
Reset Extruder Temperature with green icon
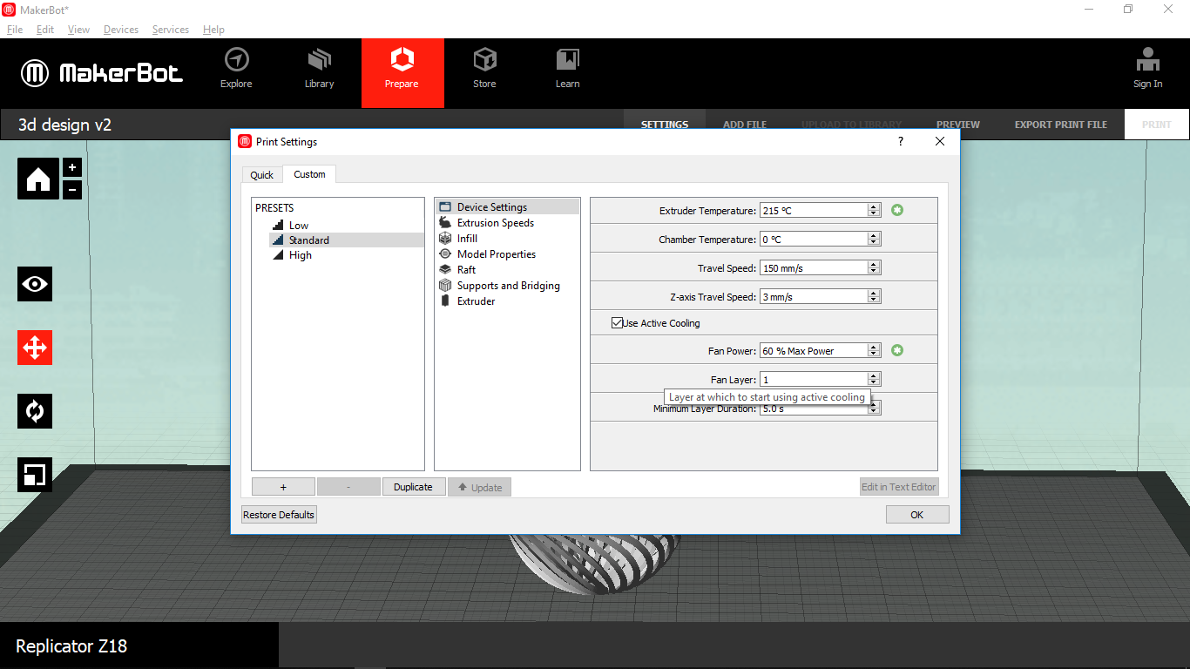click(897, 210)
